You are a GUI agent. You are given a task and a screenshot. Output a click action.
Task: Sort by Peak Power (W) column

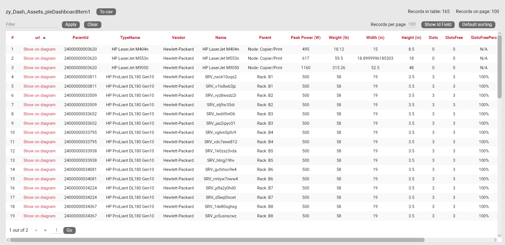click(x=306, y=38)
